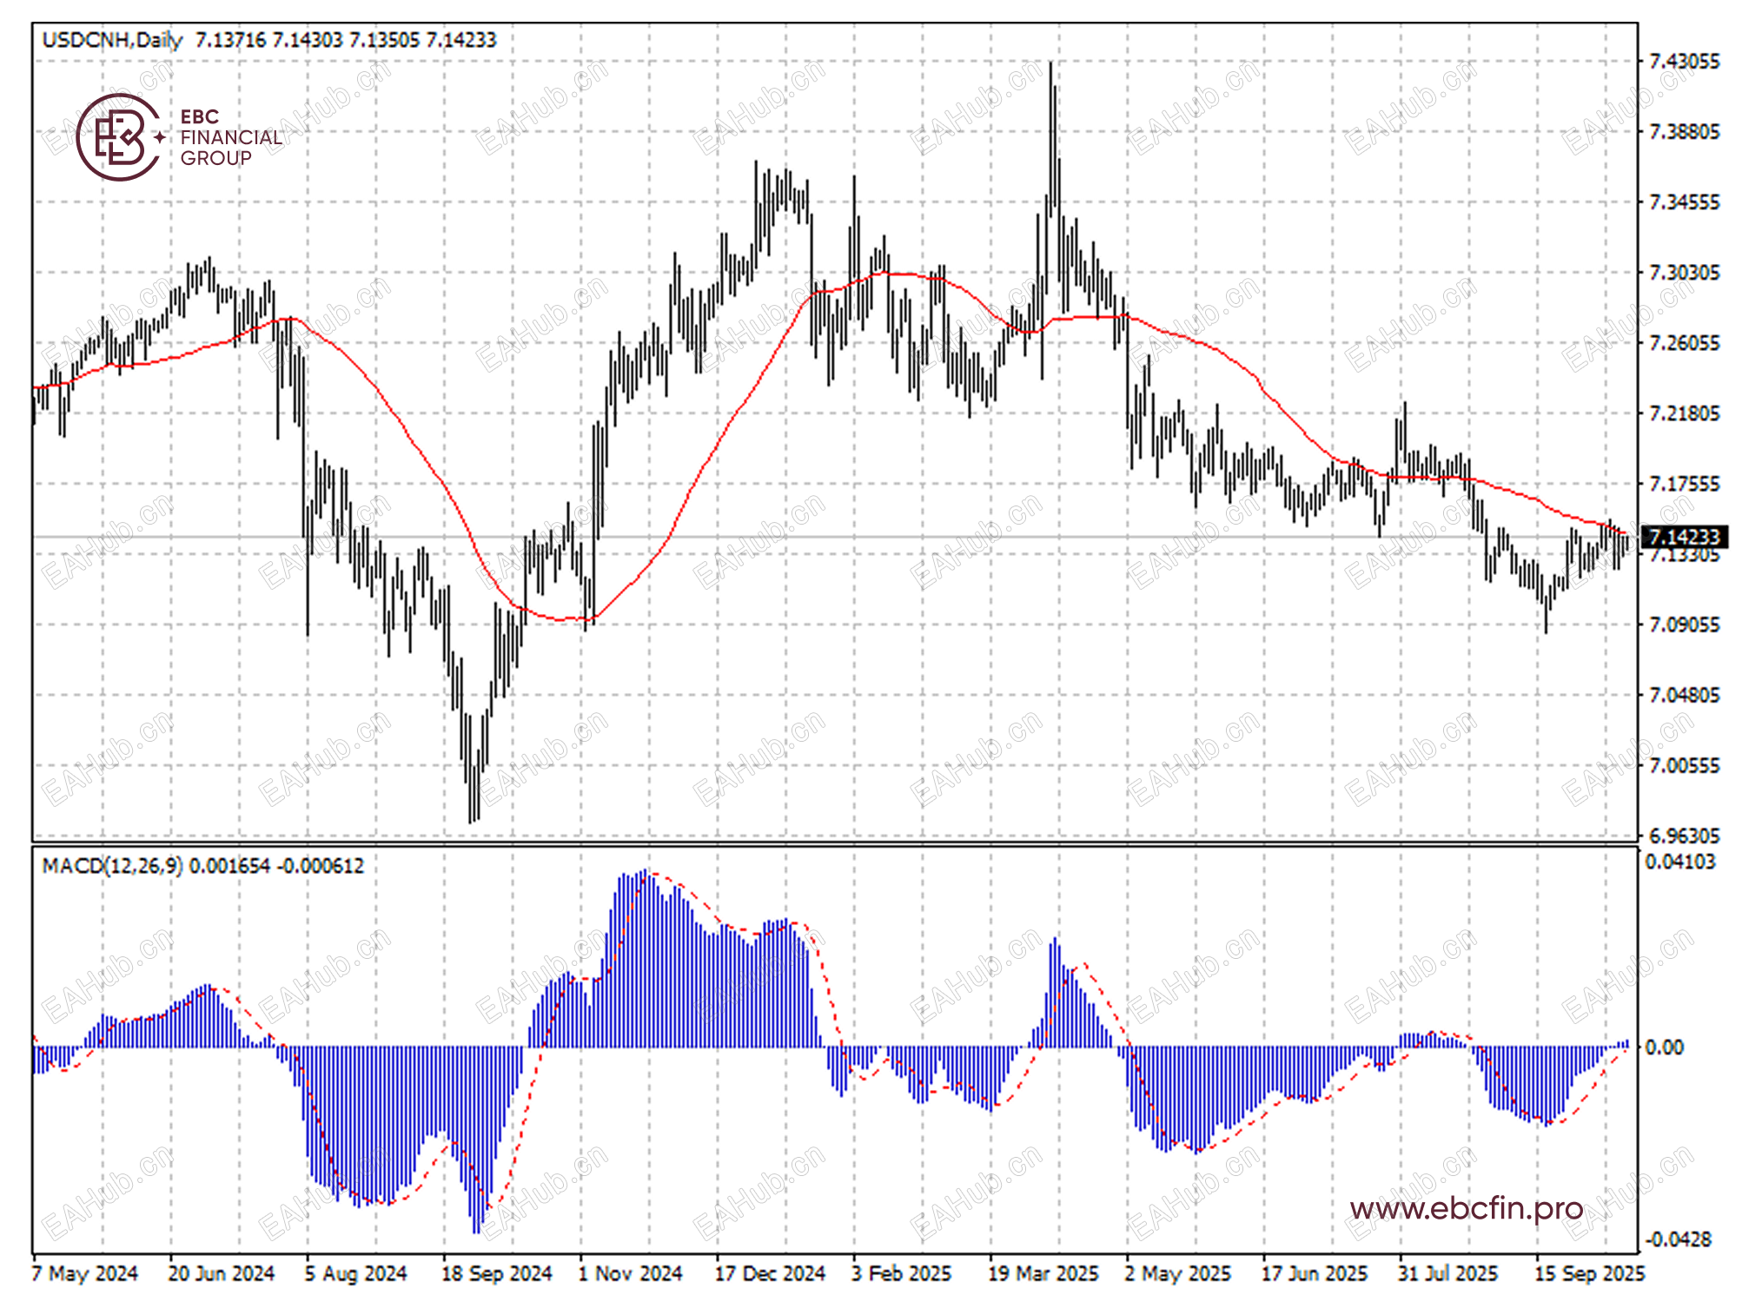This screenshot has width=1762, height=1315.
Task: Click the 31 Jul 2025 date label
Action: [x=1447, y=1273]
